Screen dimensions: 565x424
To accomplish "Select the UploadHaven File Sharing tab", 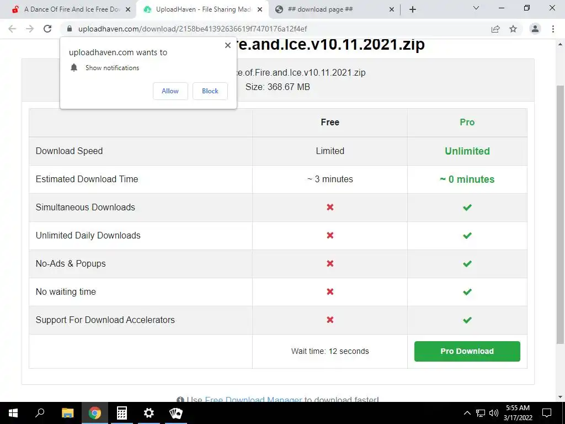I will click(202, 9).
